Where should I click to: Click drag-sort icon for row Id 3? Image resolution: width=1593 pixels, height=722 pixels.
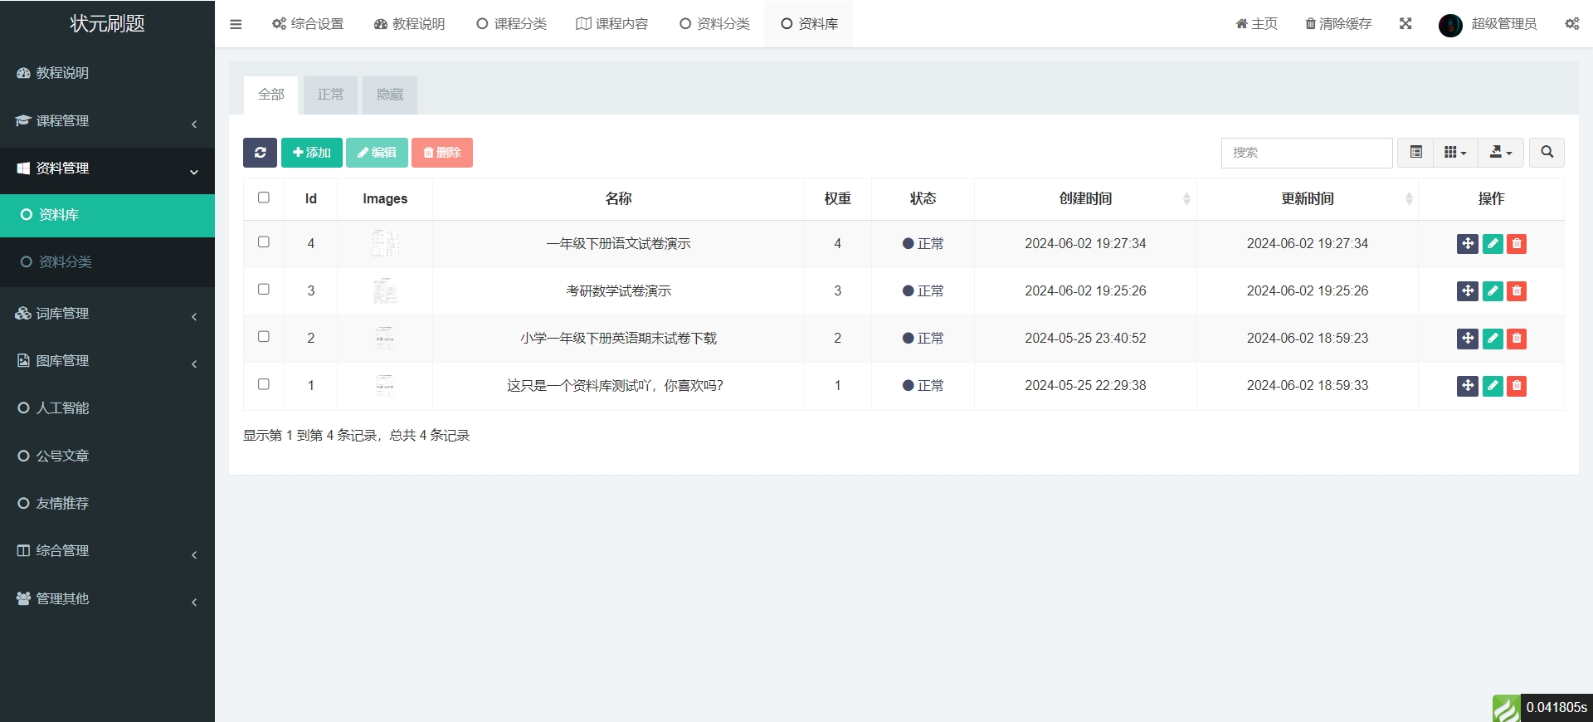click(1467, 291)
